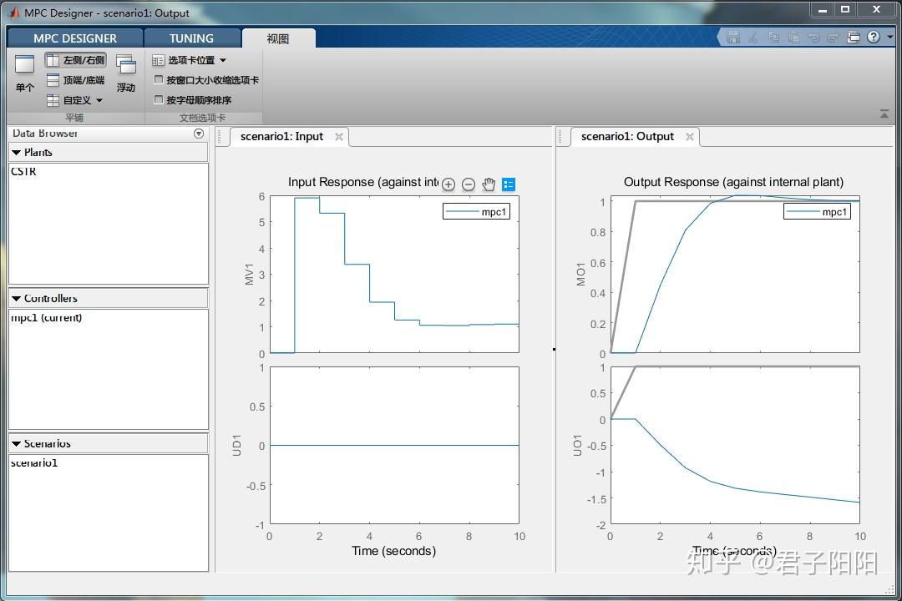Click the MATLAB logo in the title bar

click(x=14, y=13)
